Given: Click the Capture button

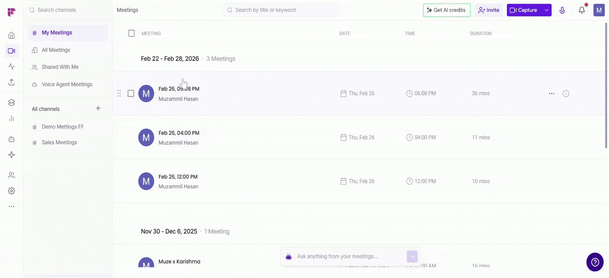Looking at the screenshot, I should pyautogui.click(x=524, y=10).
